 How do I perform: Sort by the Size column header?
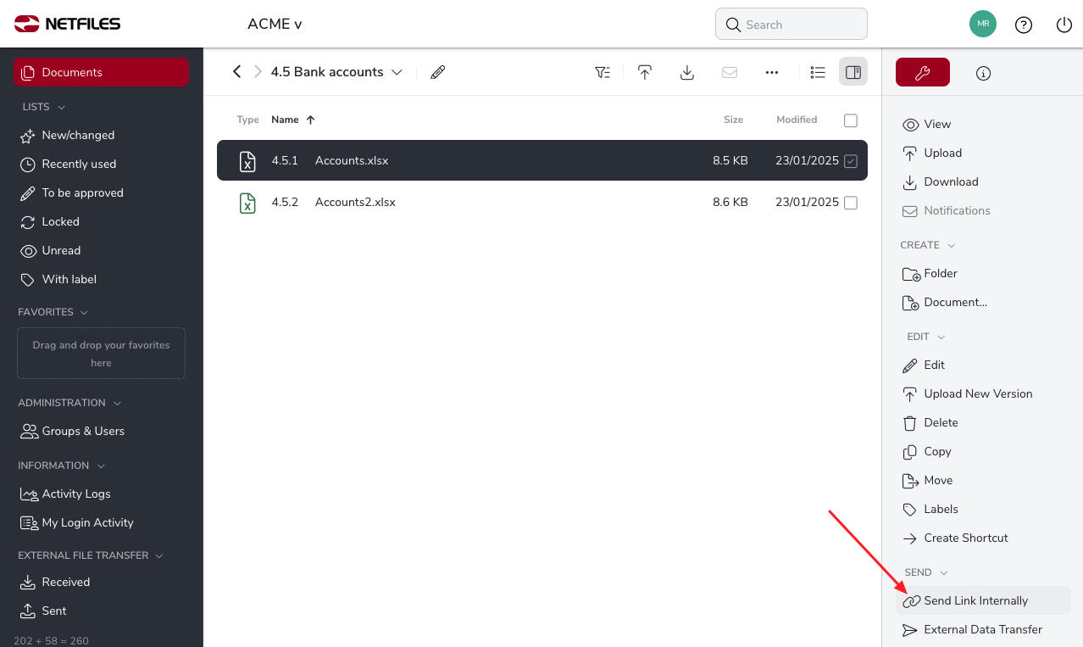(x=733, y=120)
